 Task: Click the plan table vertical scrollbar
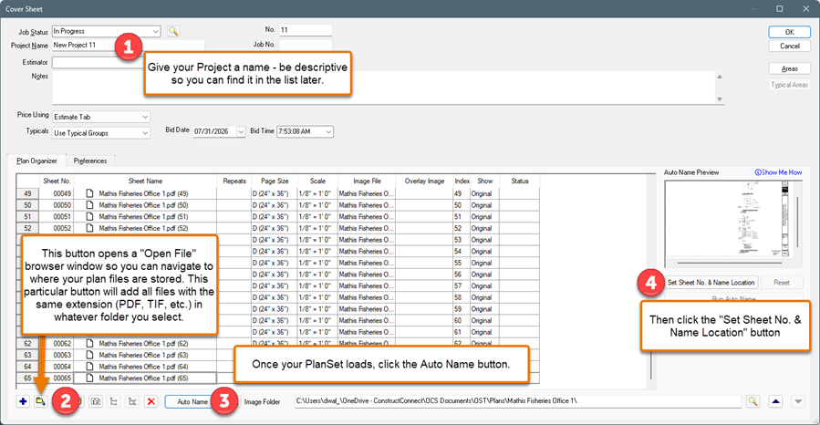click(651, 283)
